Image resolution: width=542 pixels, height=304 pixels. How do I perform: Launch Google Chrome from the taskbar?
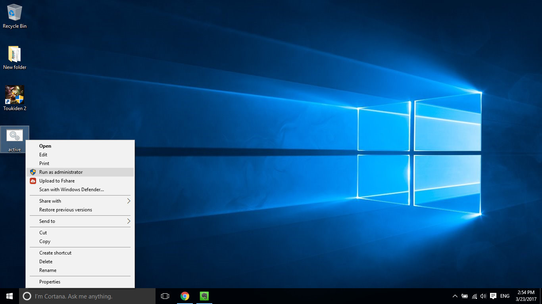[x=185, y=296]
